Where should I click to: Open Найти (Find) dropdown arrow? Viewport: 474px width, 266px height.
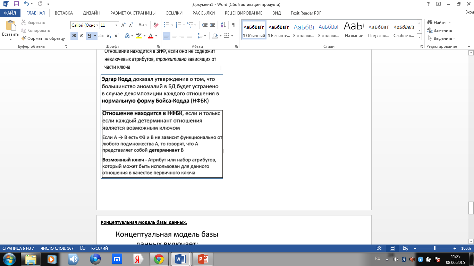[450, 23]
